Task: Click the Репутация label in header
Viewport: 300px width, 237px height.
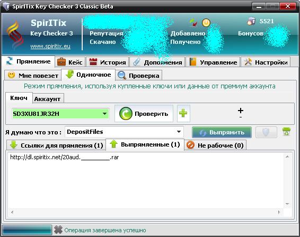Action: click(107, 33)
